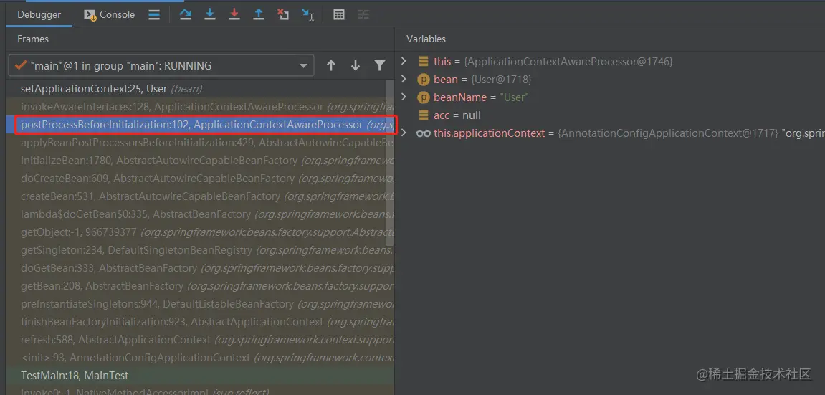Toggle the frames filter funnel icon
Viewport: 825px width, 395px height.
coord(380,66)
